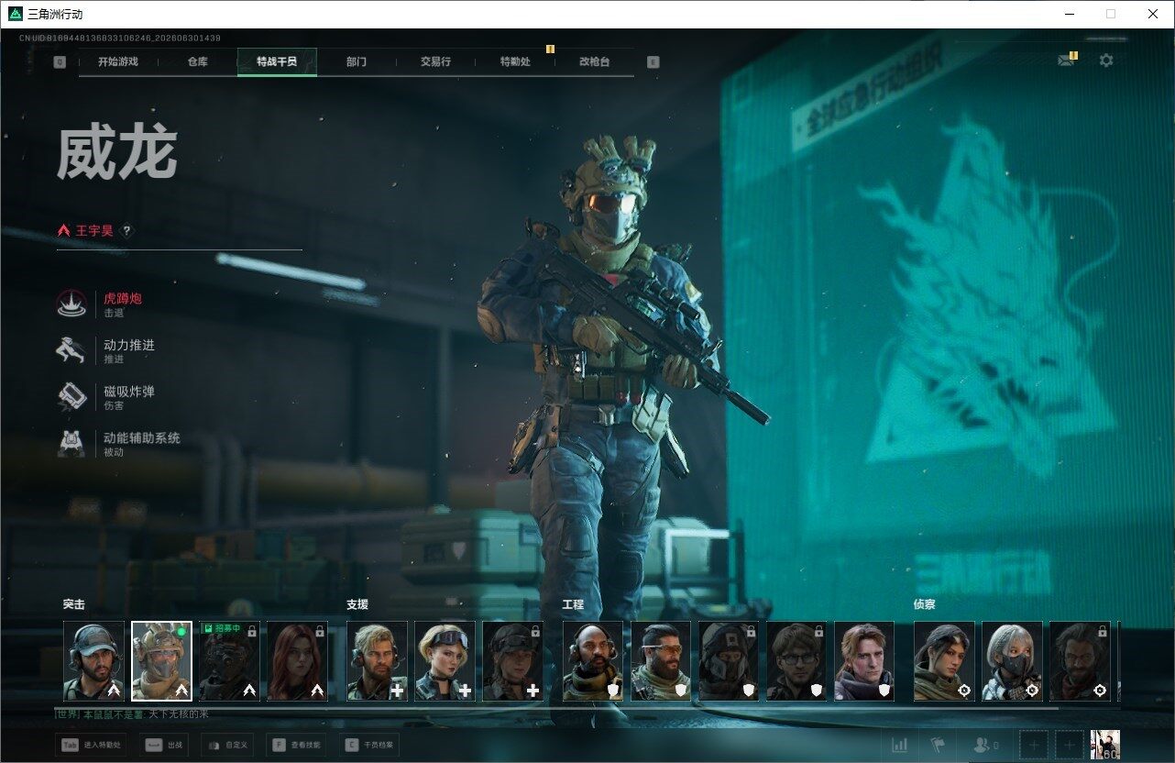Viewport: 1175px width, 763px height.
Task: Select the 动能辅助系统 passive skill icon
Action: 72,444
